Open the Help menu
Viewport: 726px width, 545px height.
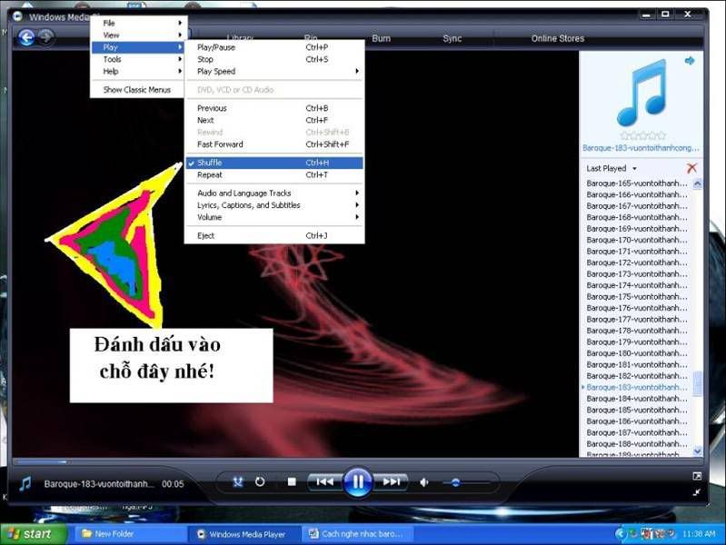click(x=137, y=72)
